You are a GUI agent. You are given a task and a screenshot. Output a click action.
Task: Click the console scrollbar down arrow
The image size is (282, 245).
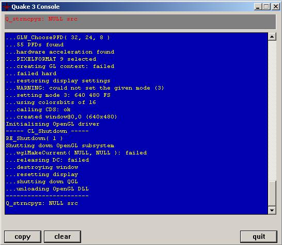[272, 210]
